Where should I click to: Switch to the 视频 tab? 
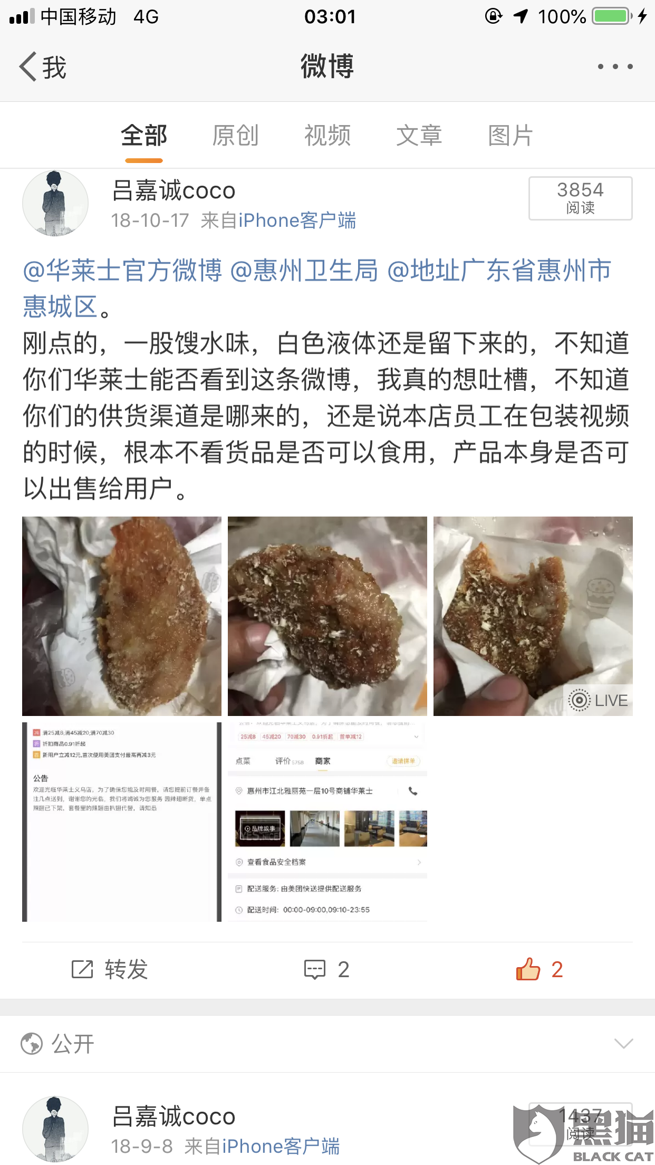click(327, 136)
